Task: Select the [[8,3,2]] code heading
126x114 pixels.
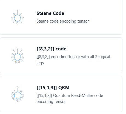Action: (51, 49)
